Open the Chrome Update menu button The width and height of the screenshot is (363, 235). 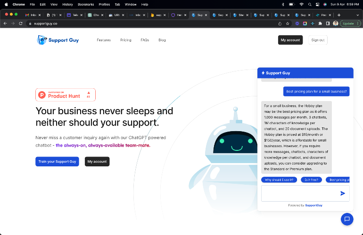[350, 23]
